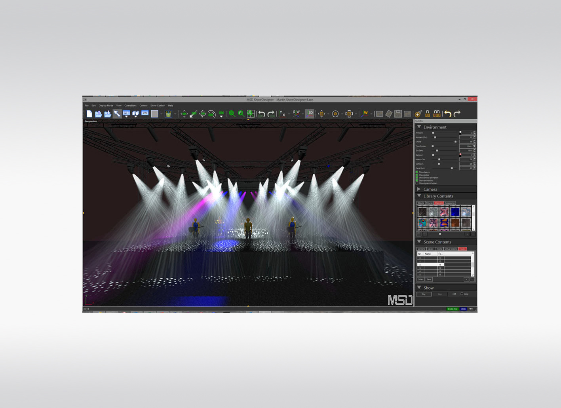
Task: Open the stacked cubes objects tool
Action: pyautogui.click(x=135, y=114)
